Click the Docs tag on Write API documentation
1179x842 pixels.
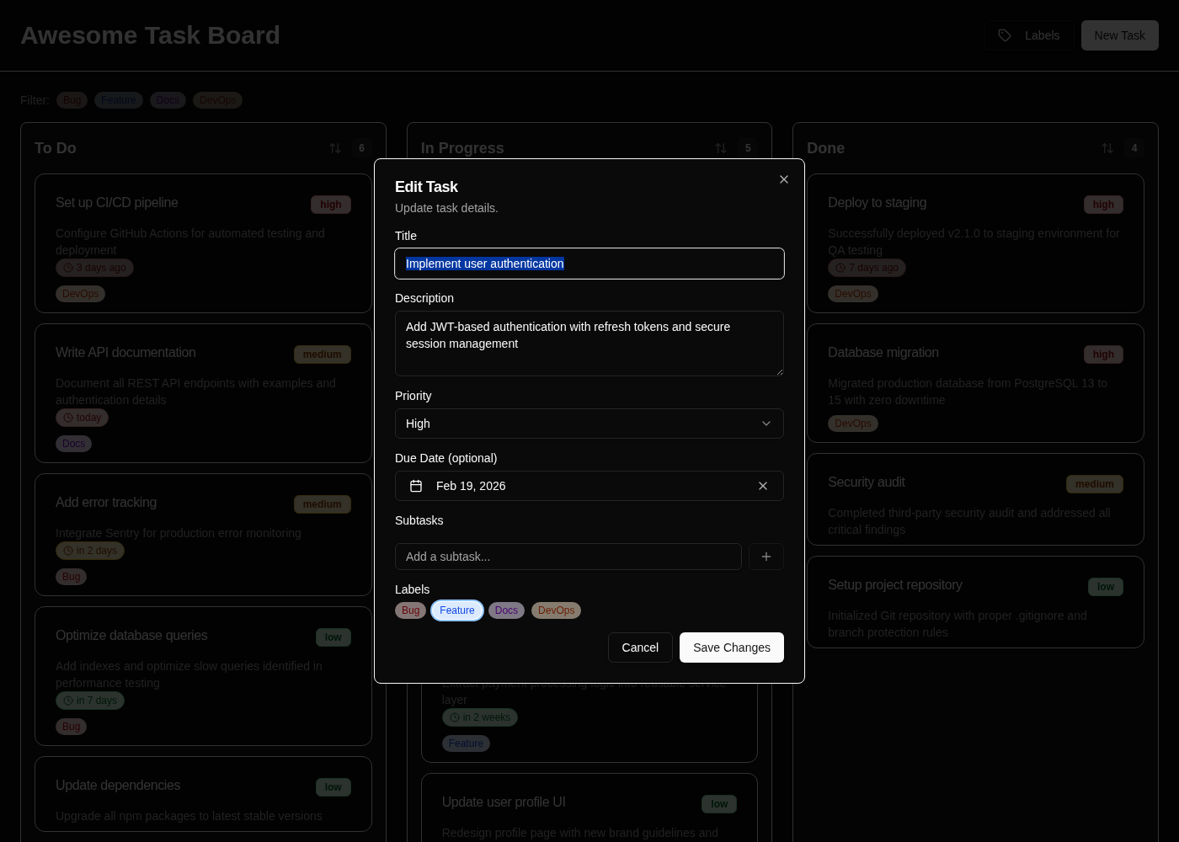73,444
